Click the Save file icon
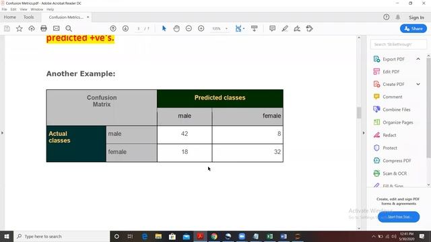 pyautogui.click(x=7, y=28)
